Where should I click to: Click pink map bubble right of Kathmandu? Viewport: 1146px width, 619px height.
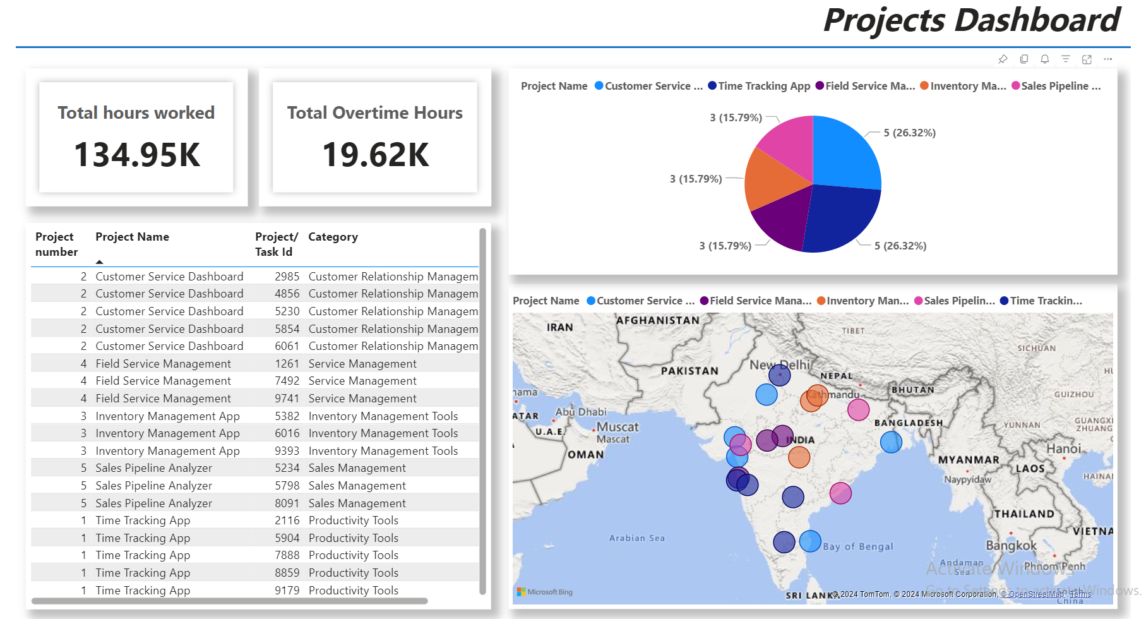(x=859, y=410)
